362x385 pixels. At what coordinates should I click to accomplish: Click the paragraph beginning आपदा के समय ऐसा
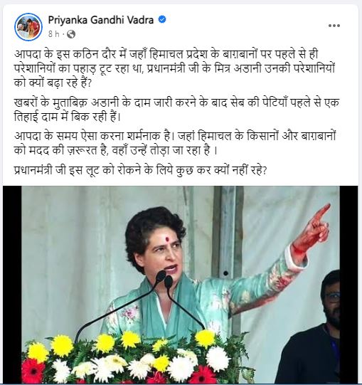point(175,143)
